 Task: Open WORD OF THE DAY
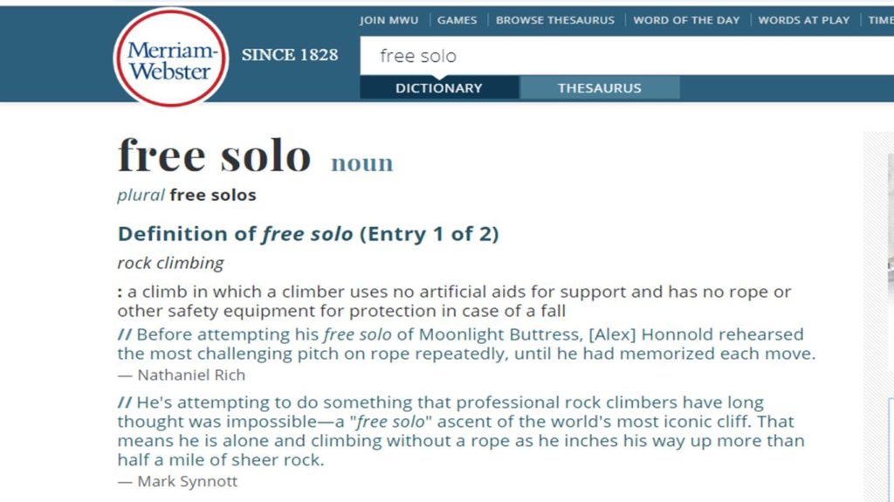[686, 20]
